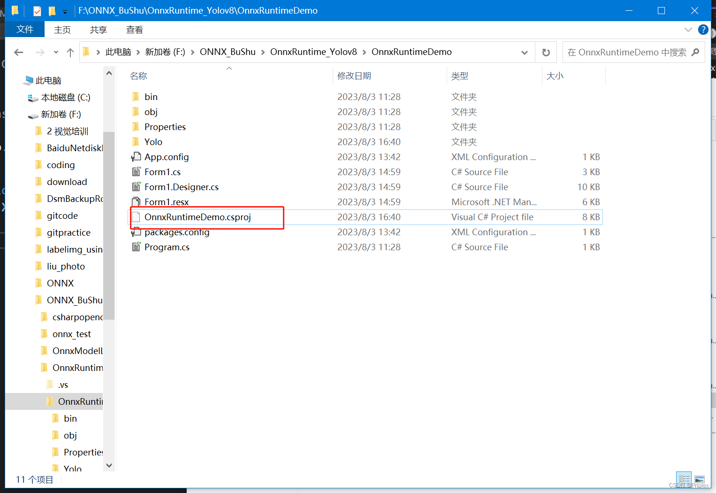
Task: Click the Visual C# Project file type cell
Action: pos(492,217)
